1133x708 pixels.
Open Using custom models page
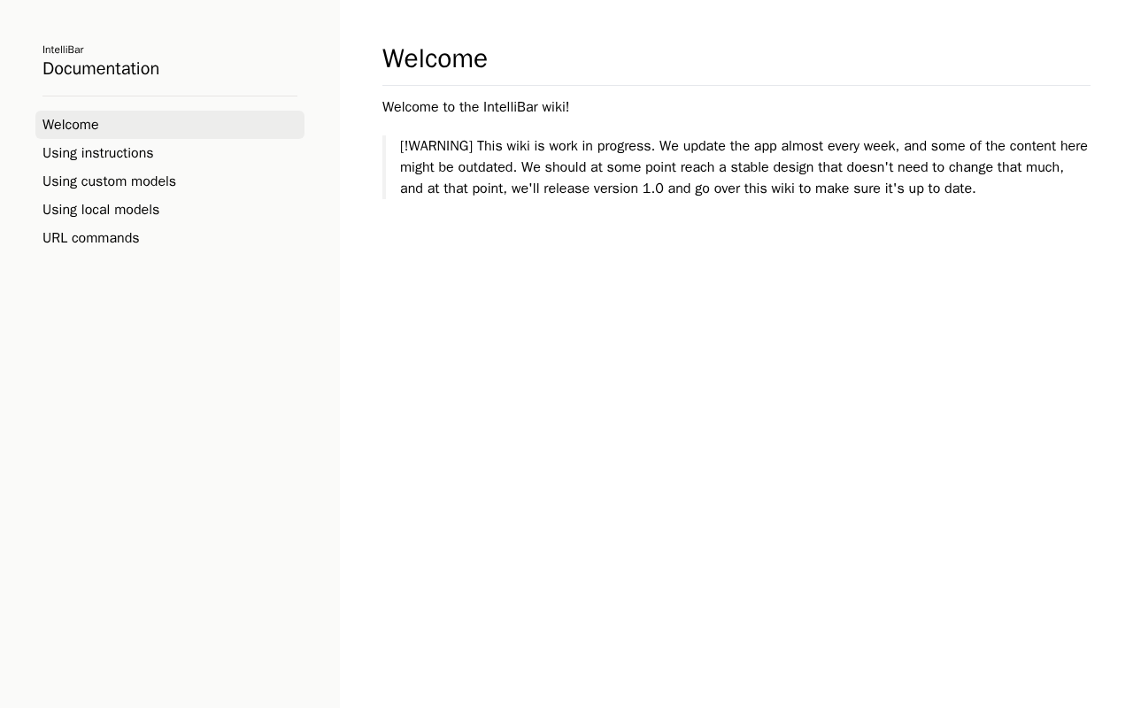pyautogui.click(x=170, y=181)
